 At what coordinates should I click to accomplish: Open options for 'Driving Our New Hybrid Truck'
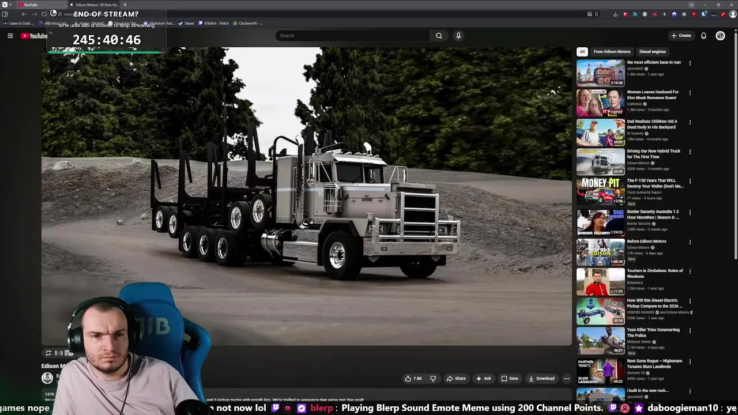click(690, 152)
